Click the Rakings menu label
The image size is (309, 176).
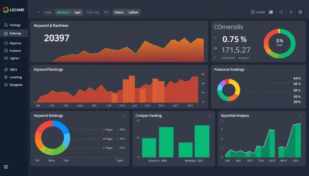(x=15, y=33)
